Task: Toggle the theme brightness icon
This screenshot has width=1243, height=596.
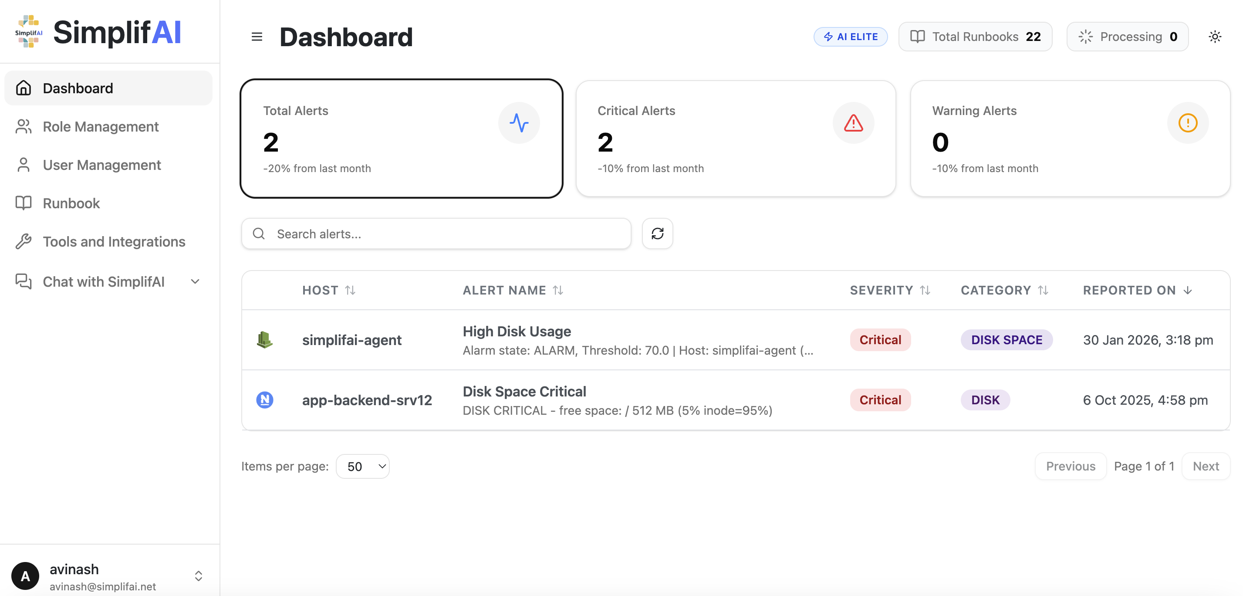Action: [x=1215, y=36]
